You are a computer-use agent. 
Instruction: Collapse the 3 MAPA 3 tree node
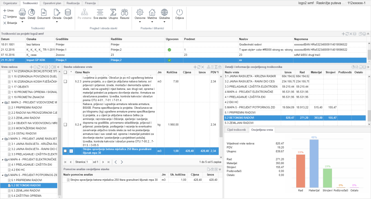(x=3, y=139)
